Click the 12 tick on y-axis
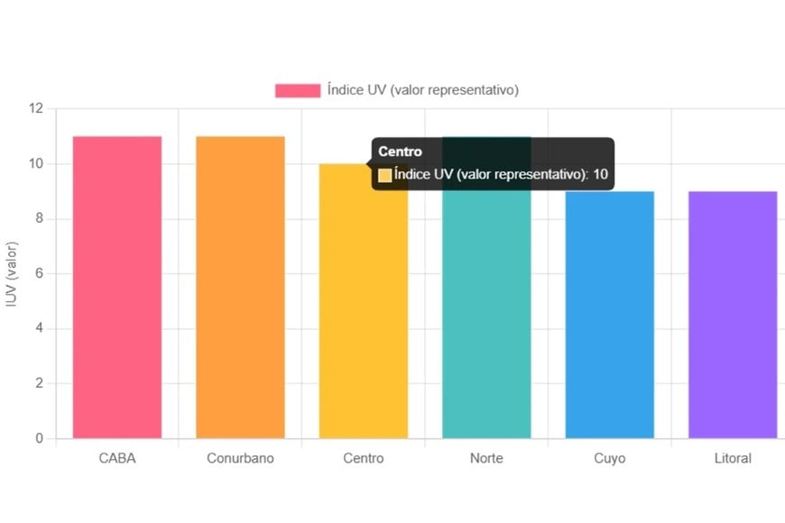The image size is (785, 523). 36,109
